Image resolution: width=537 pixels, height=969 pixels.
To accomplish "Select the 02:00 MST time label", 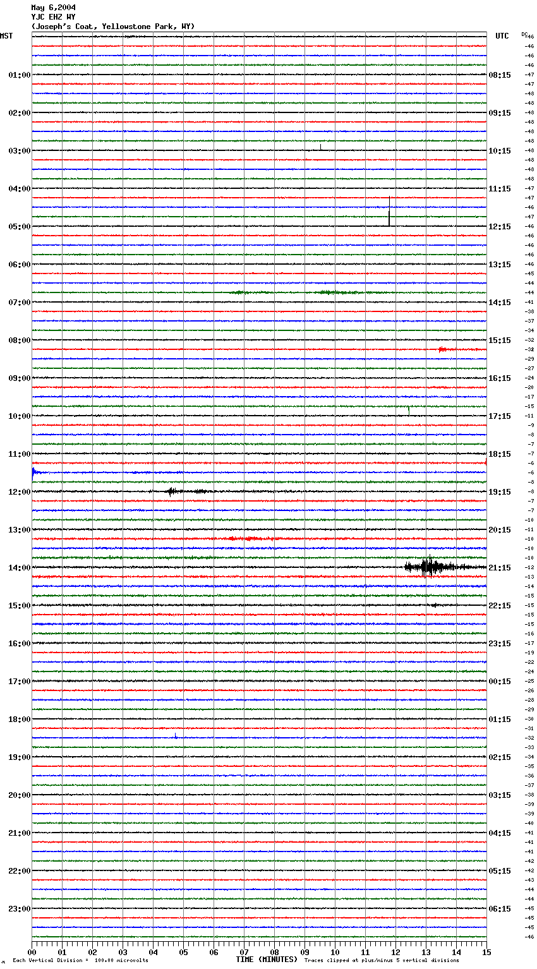I will click(x=20, y=113).
